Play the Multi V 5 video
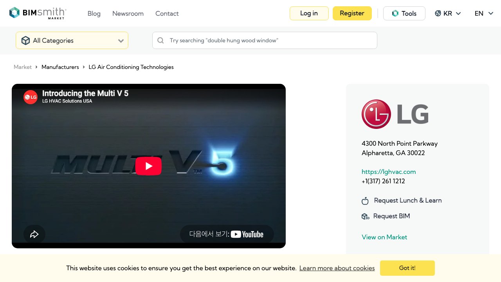This screenshot has height=282, width=501. [x=148, y=166]
